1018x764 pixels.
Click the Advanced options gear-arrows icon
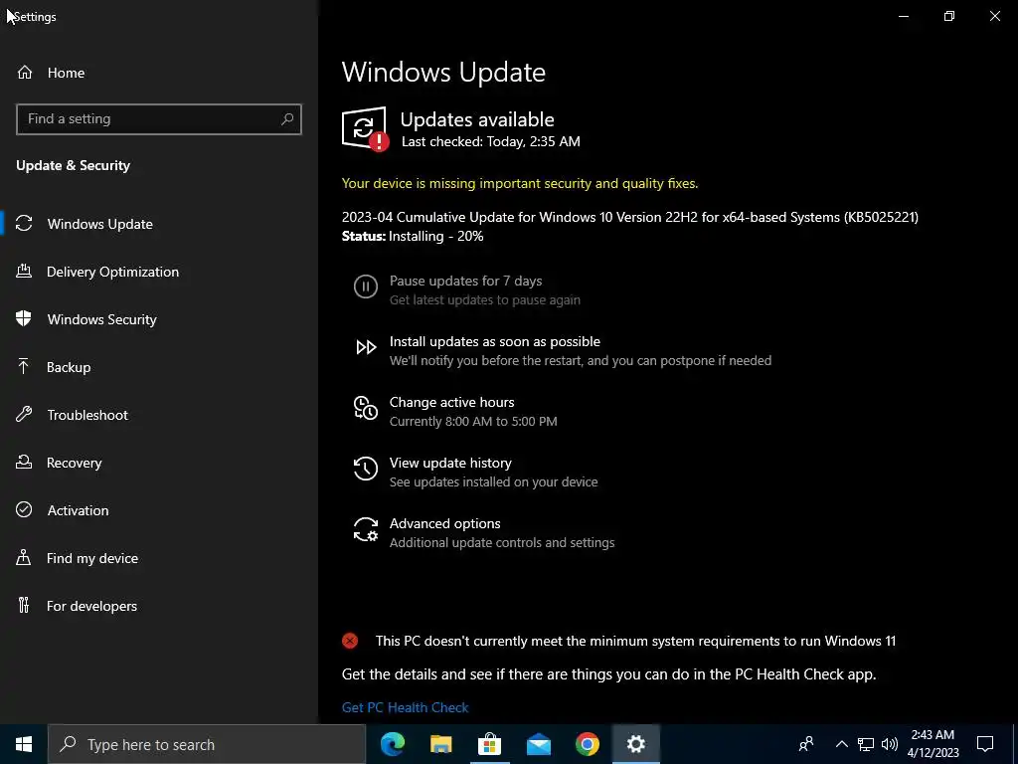[x=366, y=529]
